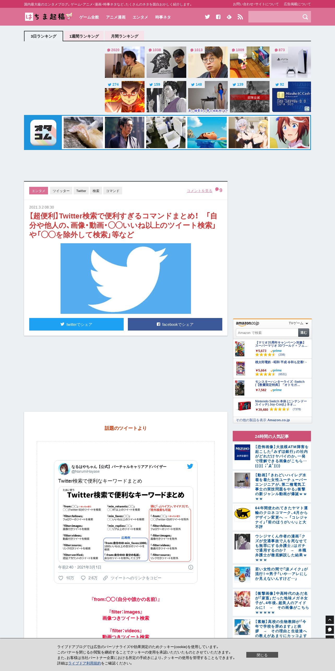The image size is (335, 671).
Task: Open スーパーマリオ 3Dワールド Amazon product
Action: (x=281, y=344)
